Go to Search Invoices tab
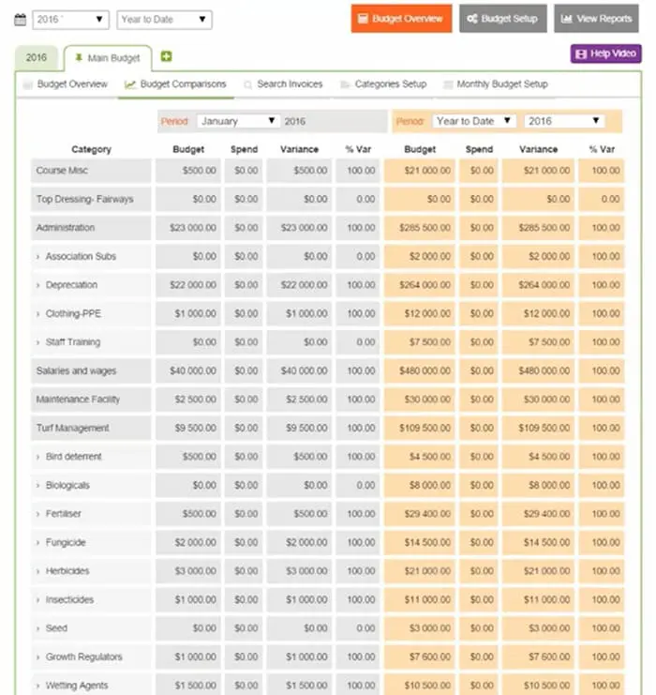Viewport: 656px width, 695px height. tap(284, 84)
